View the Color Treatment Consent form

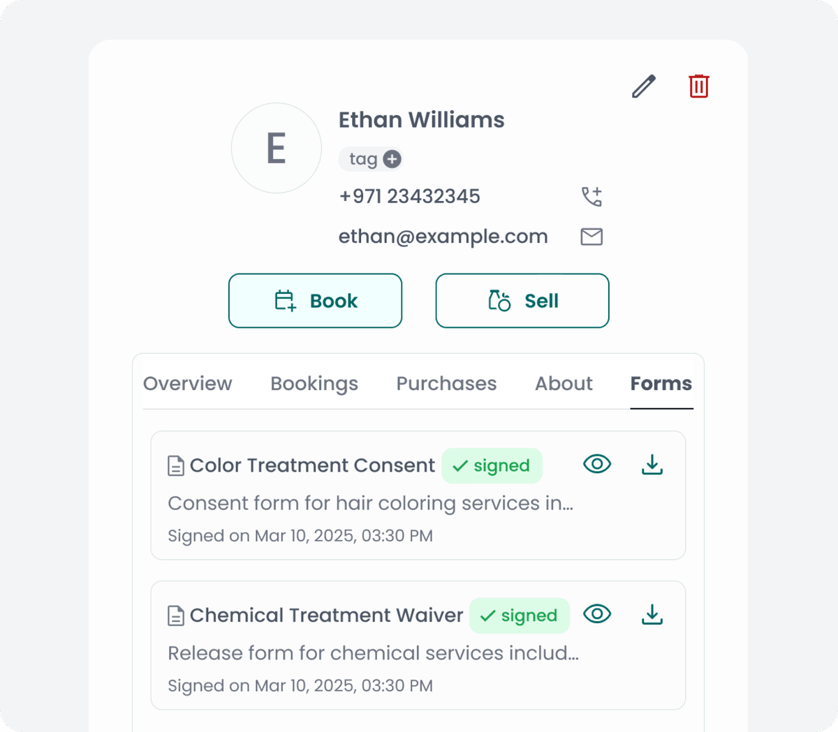(x=597, y=464)
